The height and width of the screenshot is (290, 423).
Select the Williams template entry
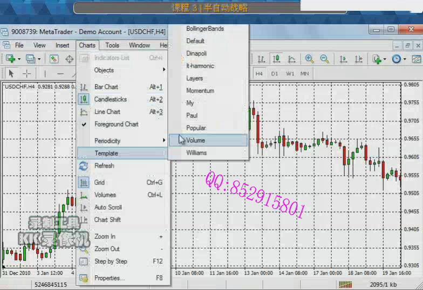[196, 153]
